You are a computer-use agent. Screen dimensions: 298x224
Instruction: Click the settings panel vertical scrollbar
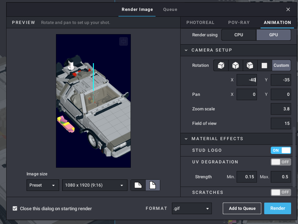(294, 157)
